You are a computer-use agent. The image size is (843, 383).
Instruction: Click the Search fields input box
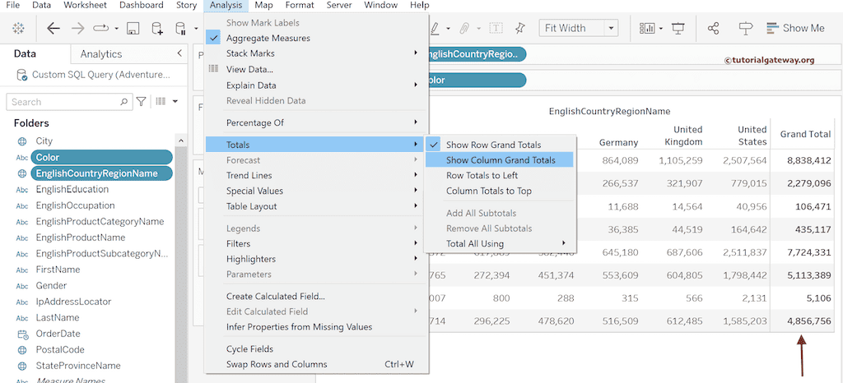pos(69,102)
